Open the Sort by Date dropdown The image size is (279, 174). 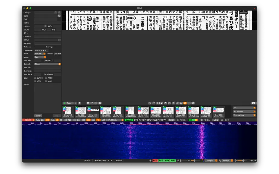244,115
